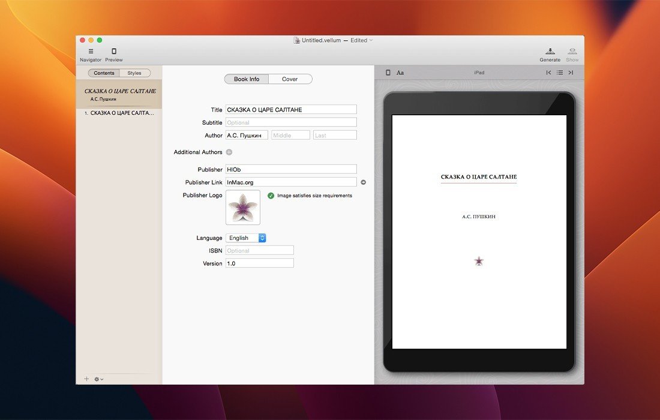
Task: Open text appearance options with the Aa icon
Action: (x=400, y=72)
